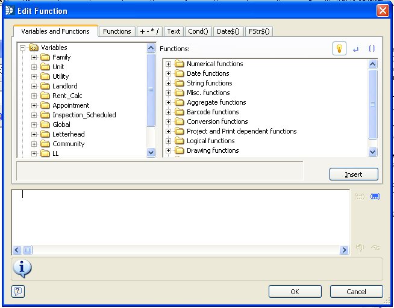
Task: Expand the Numerical functions node
Action: [x=169, y=64]
